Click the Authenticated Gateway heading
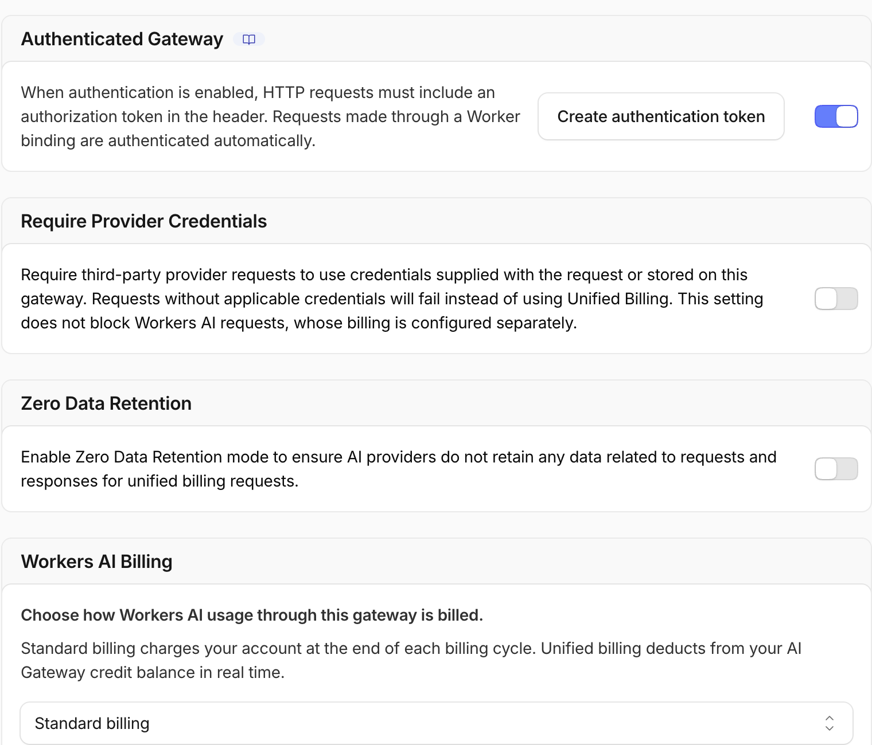 122,39
